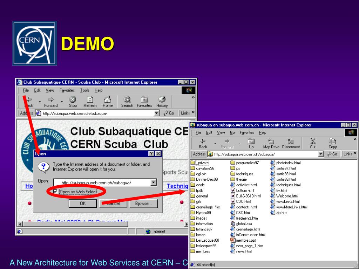Open File menu in Scuba Club browser
This screenshot has height=269, width=359.
point(26,90)
